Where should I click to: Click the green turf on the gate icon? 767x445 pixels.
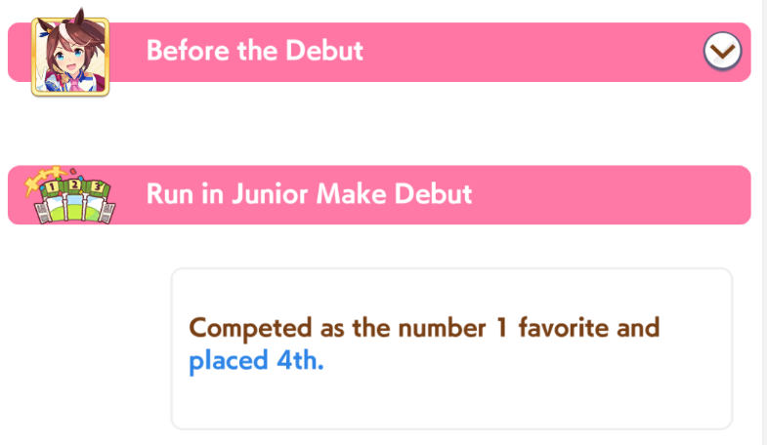tap(73, 213)
